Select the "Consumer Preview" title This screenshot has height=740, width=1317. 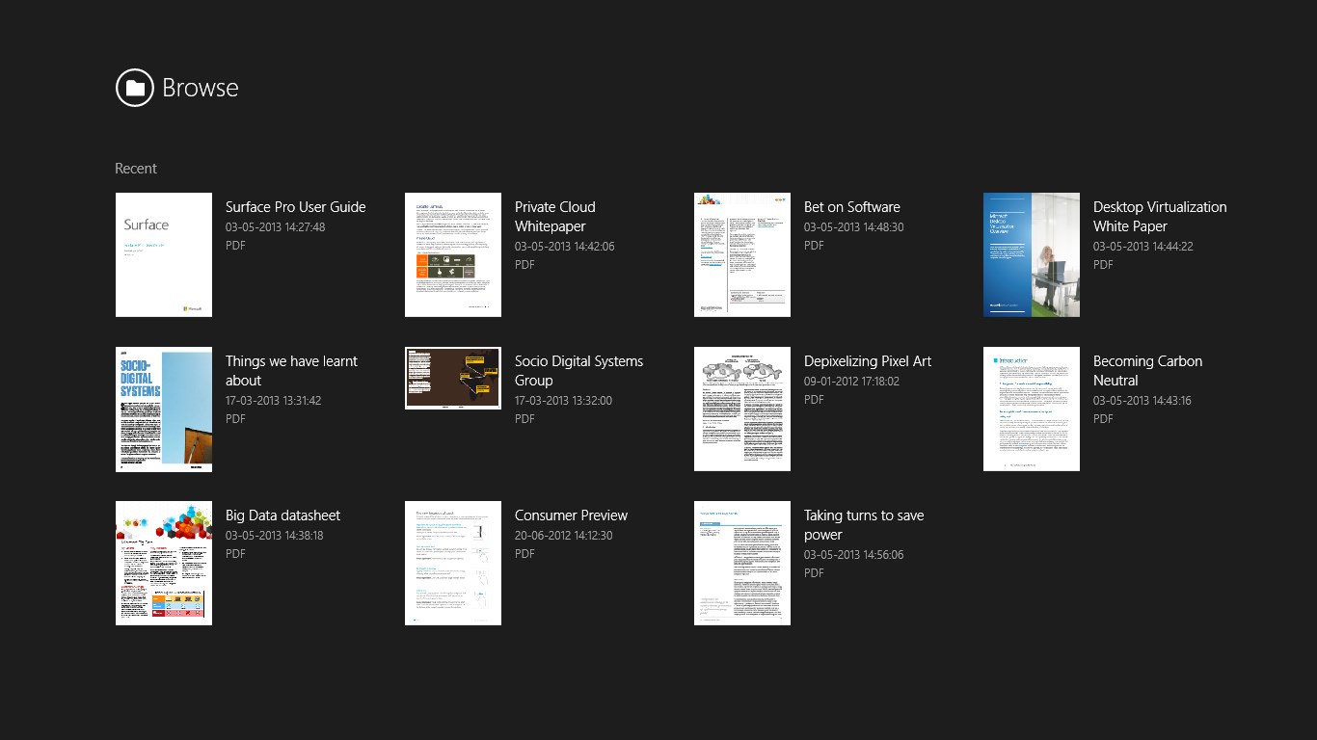(571, 515)
